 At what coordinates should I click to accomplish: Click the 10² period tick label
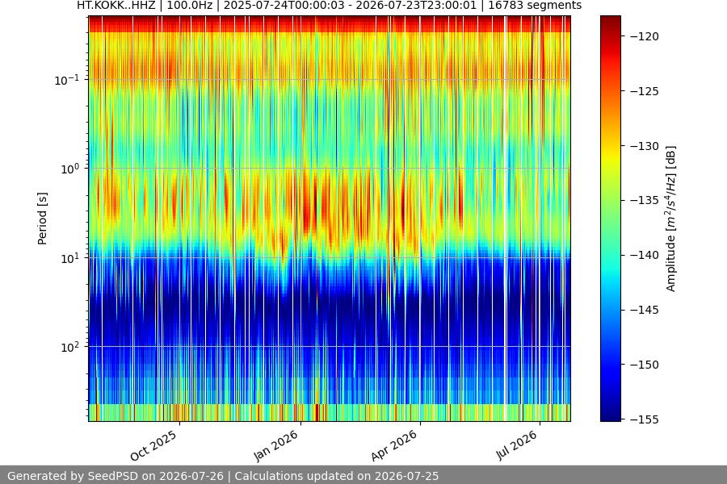point(70,347)
